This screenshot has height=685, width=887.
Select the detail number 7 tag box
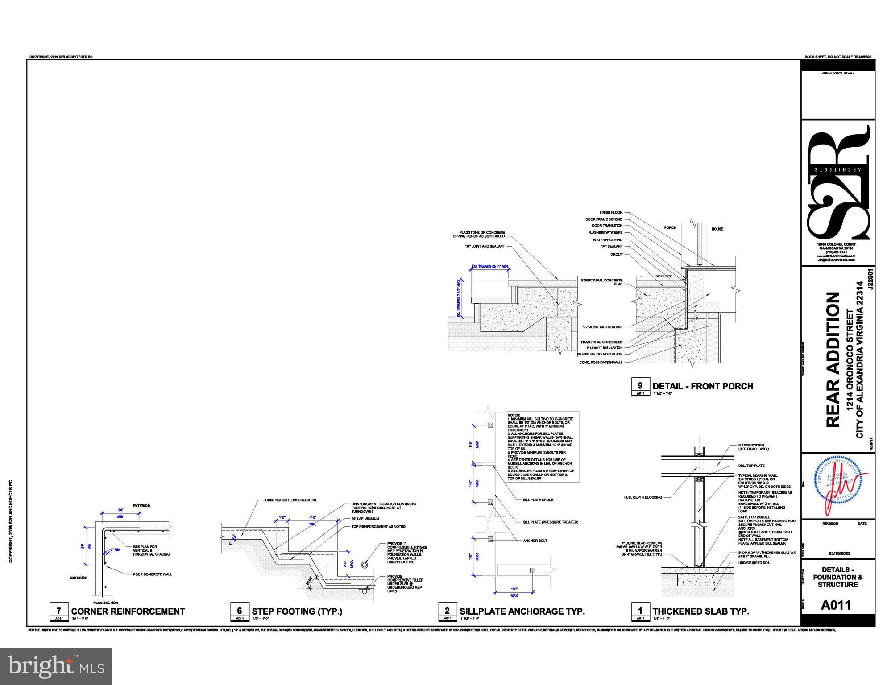tap(59, 611)
